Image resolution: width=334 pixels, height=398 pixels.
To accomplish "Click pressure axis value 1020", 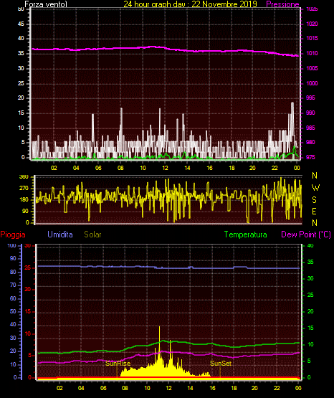I will pyautogui.click(x=312, y=24).
